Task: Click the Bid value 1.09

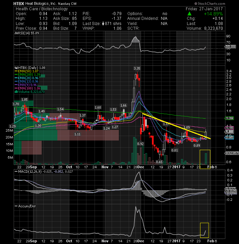Action: point(73,24)
